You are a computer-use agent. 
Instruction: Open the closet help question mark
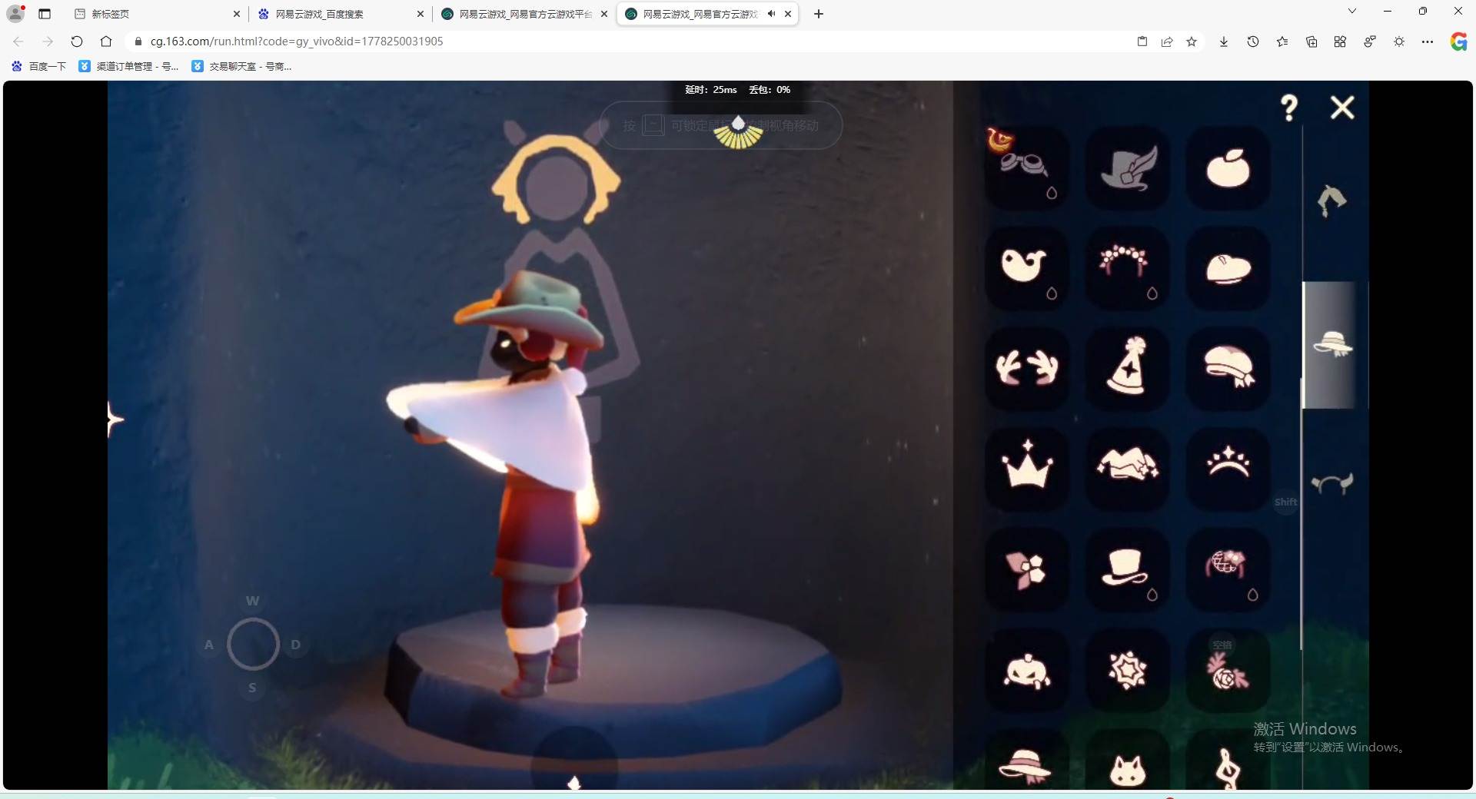(x=1289, y=108)
